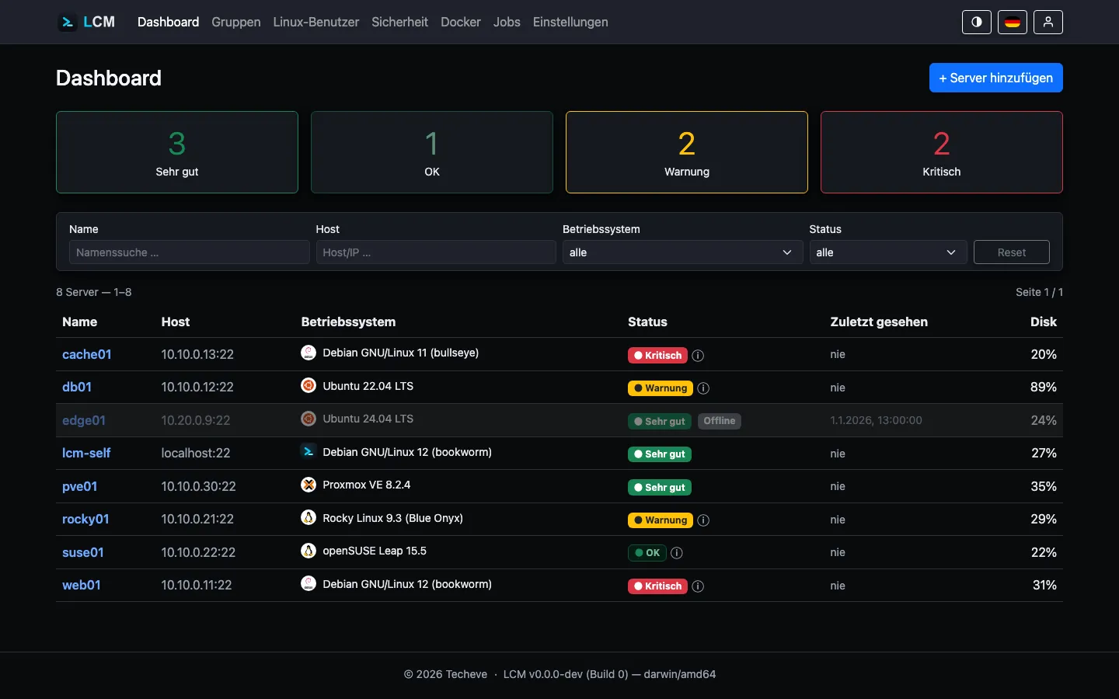
Task: Click the Reset filter button
Action: click(1012, 252)
